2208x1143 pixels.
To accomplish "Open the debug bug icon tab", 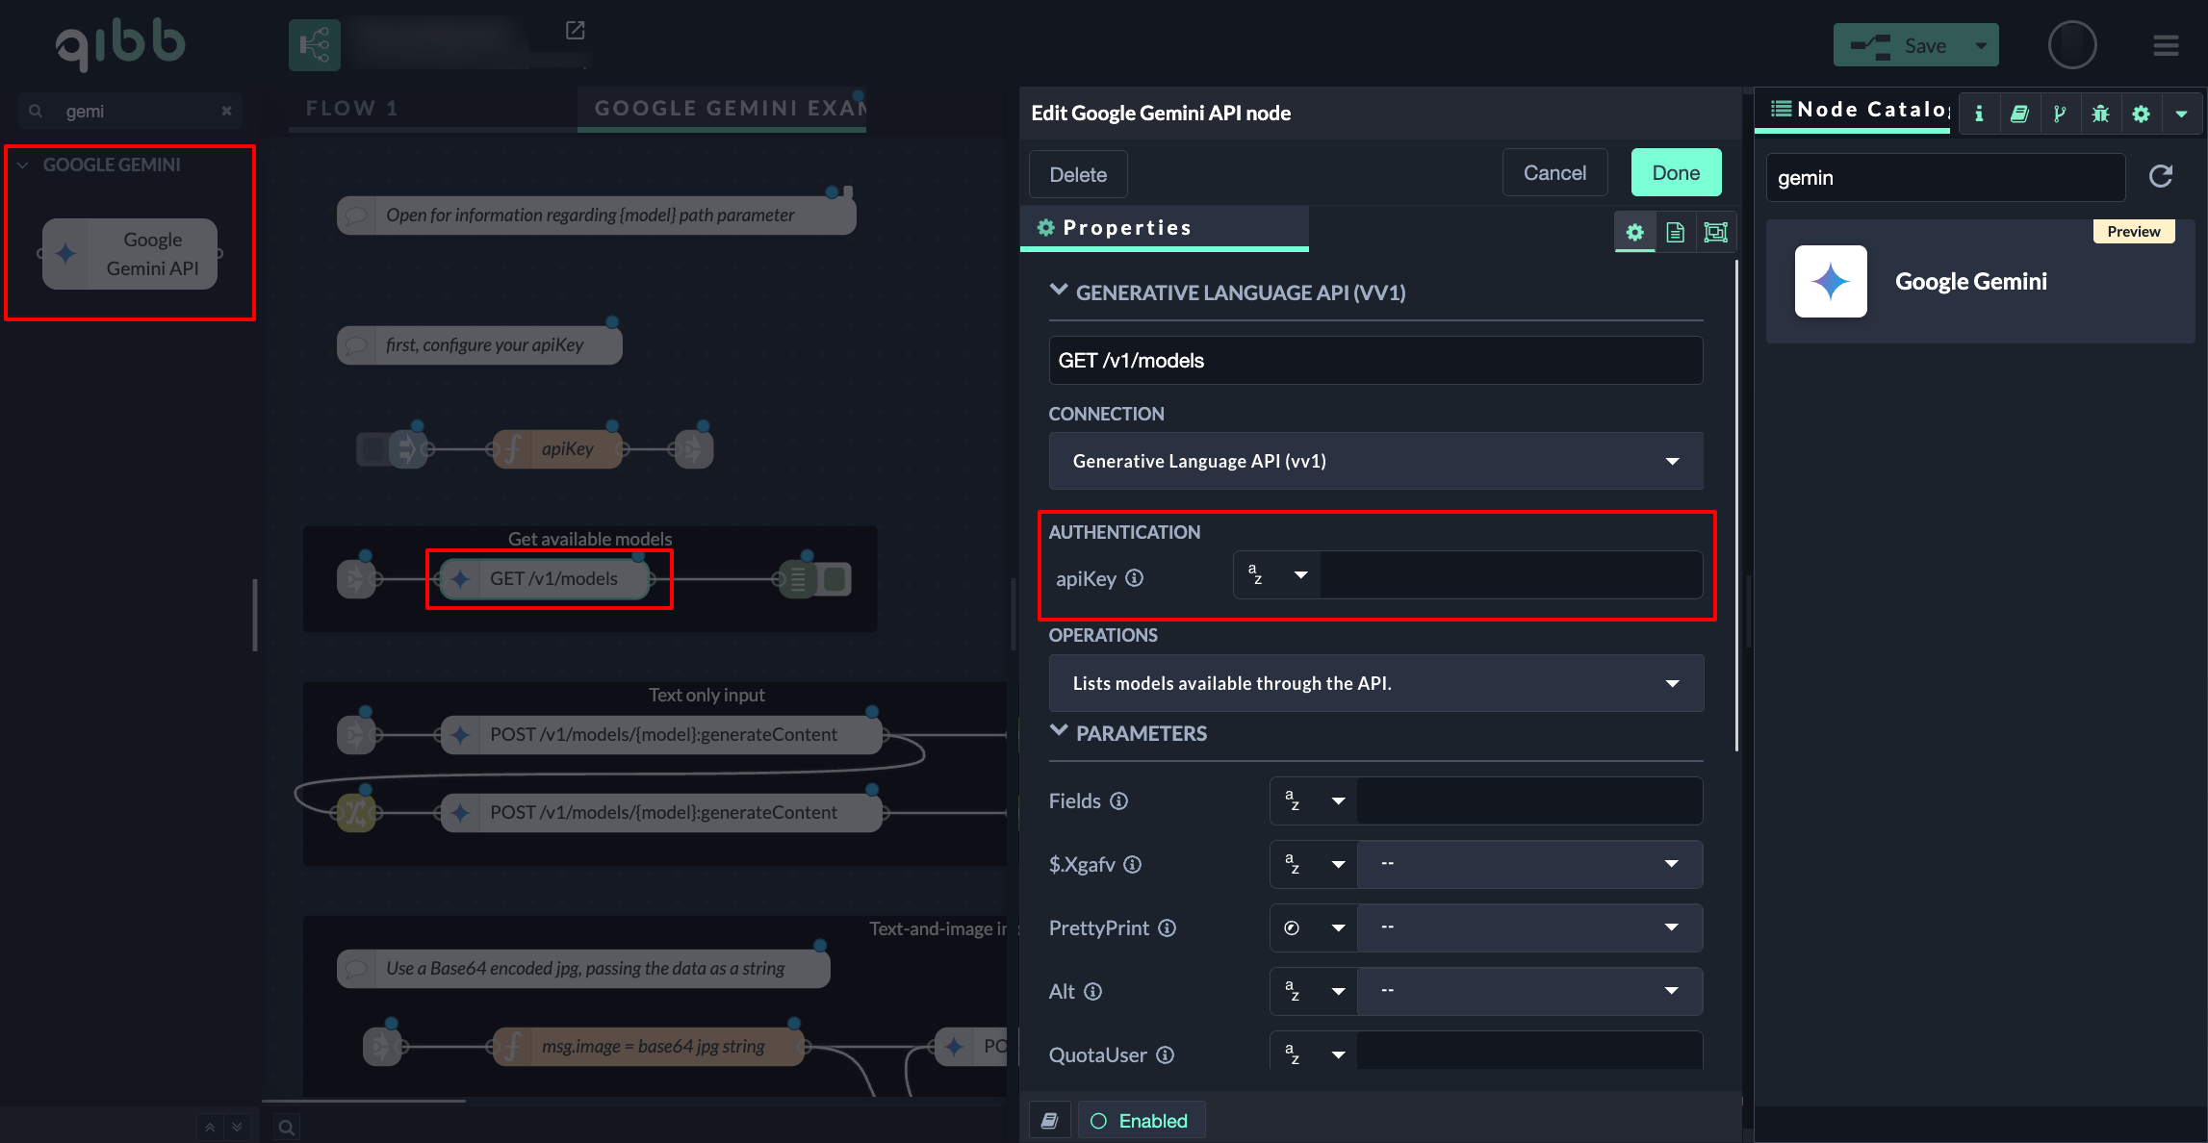I will tap(2100, 114).
